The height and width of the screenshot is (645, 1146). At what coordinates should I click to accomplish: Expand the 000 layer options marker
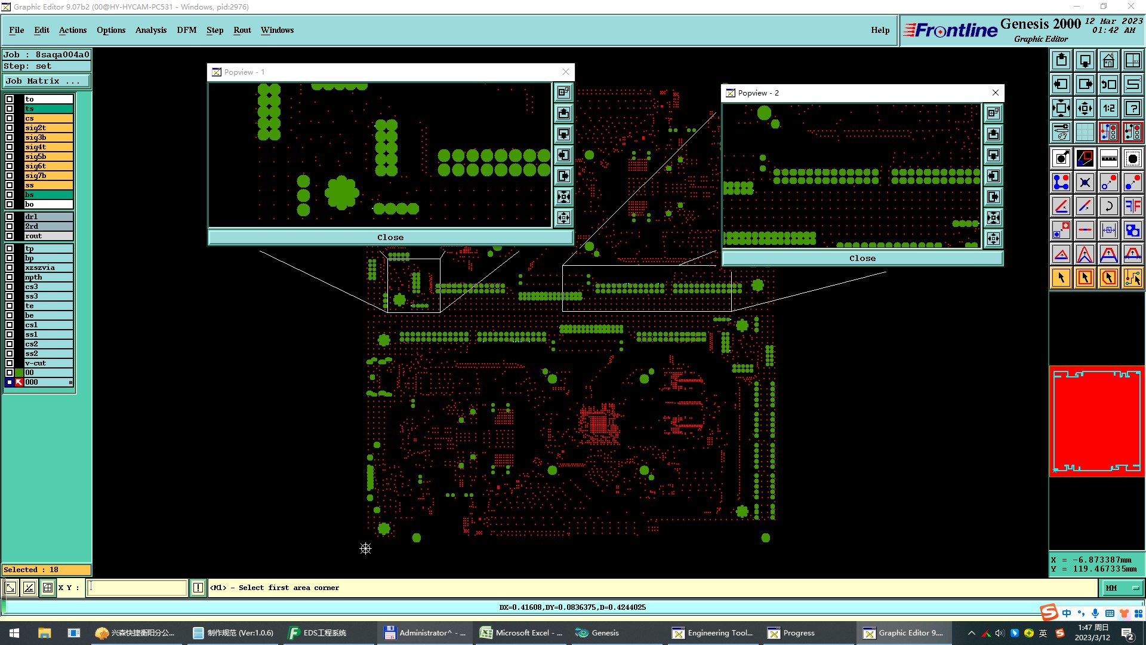[70, 382]
